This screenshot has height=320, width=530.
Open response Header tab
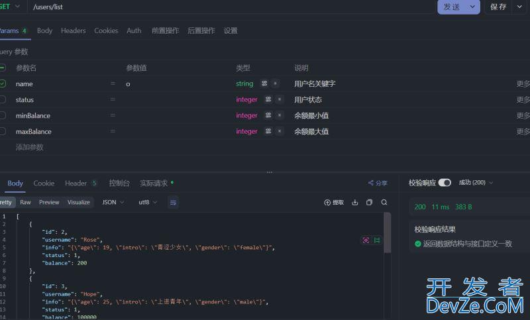tap(81, 183)
